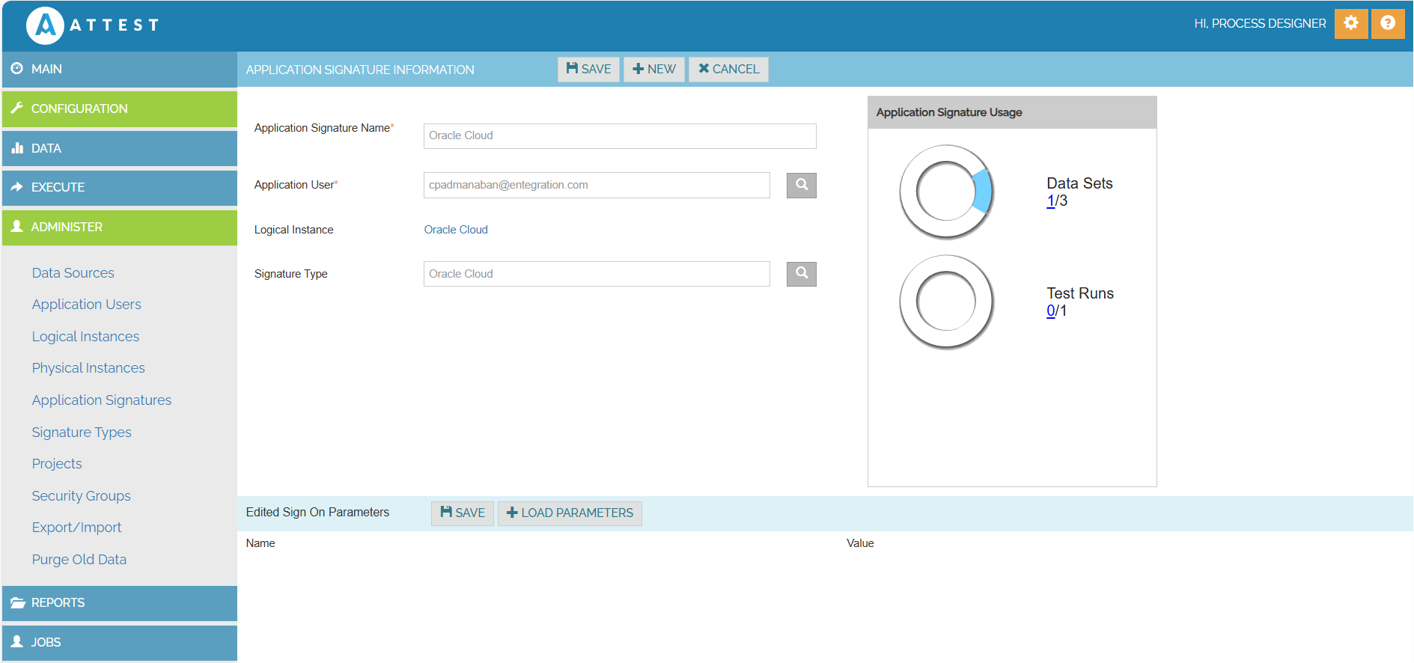
Task: Click the person icon beside ADMINISTER
Action: point(17,226)
